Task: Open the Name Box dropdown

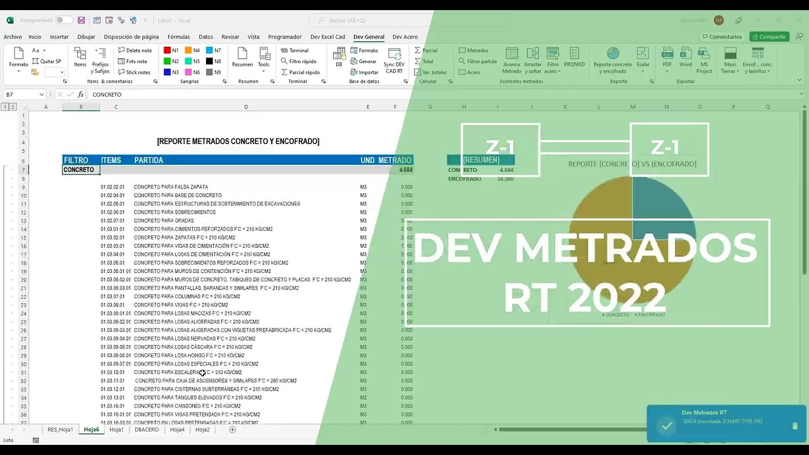Action: pyautogui.click(x=42, y=94)
